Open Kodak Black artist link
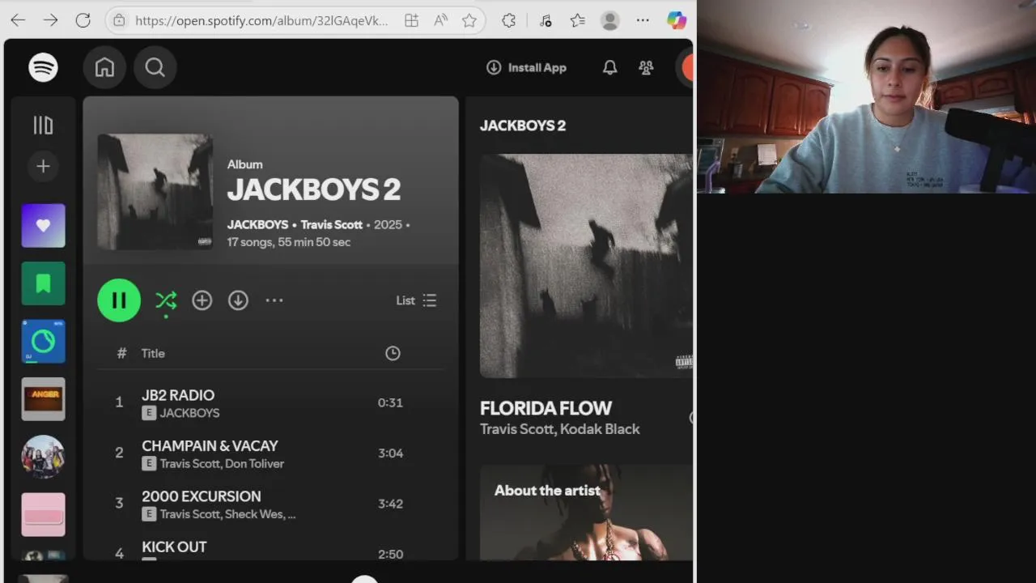1036x583 pixels. point(600,429)
